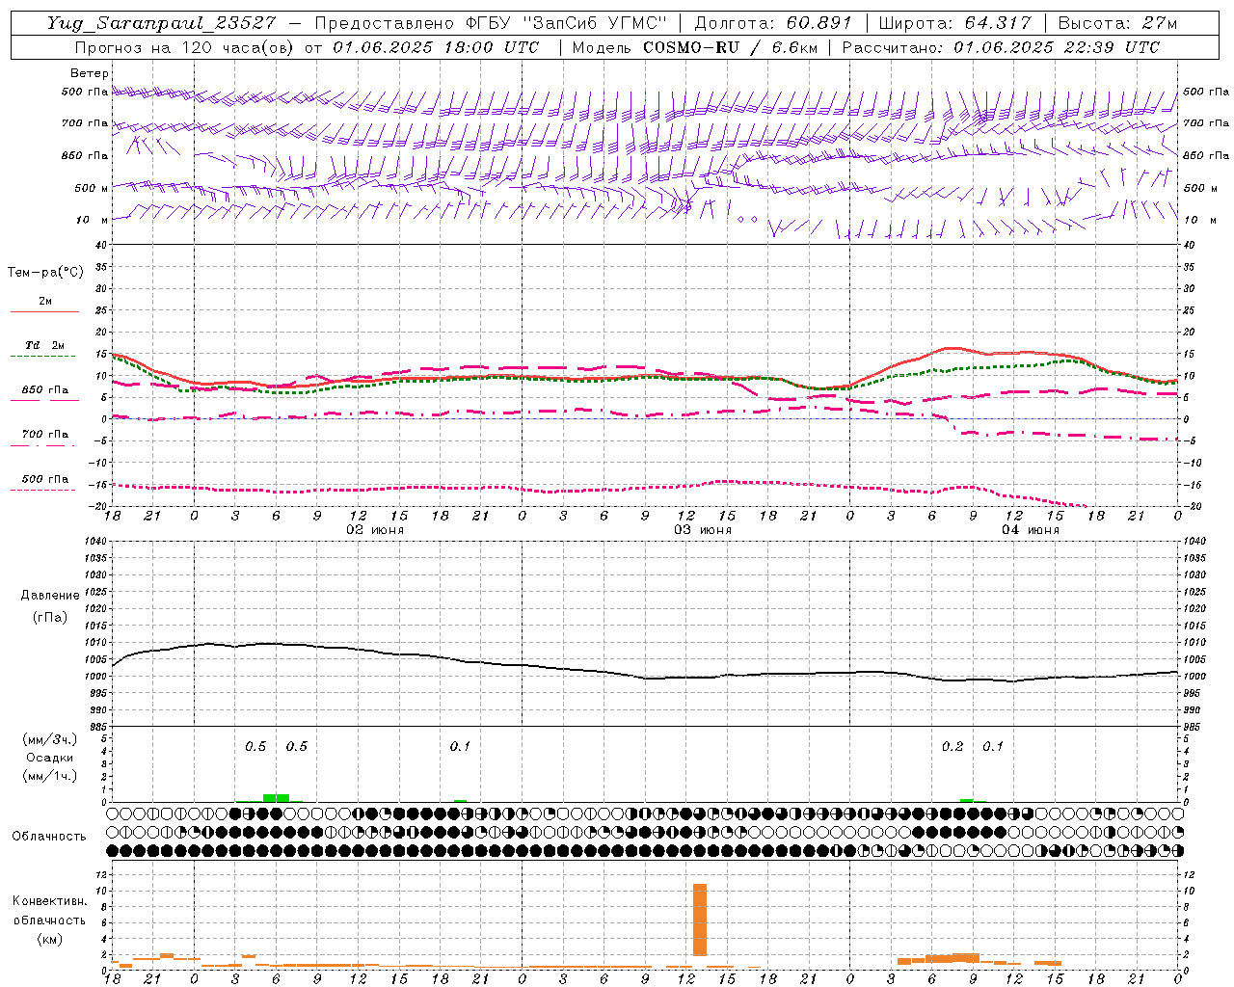The height and width of the screenshot is (987, 1234).
Task: Click the Облачность cloud cover label
Action: 49,837
